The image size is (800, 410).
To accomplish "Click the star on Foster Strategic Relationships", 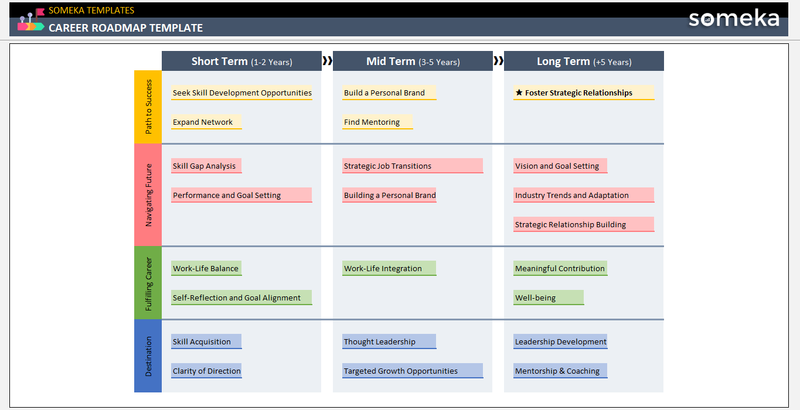I will coord(519,93).
